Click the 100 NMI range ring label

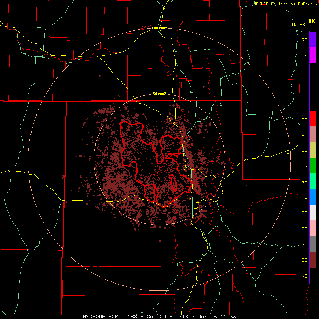(x=159, y=28)
